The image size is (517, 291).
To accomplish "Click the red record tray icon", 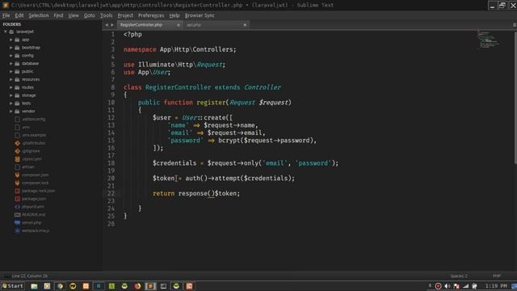I will click(438, 286).
